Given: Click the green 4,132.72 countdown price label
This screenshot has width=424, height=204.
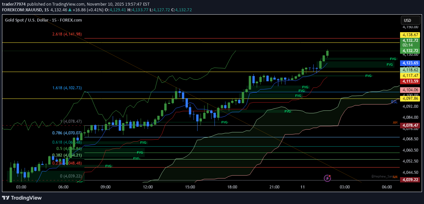Looking at the screenshot, I should click(410, 42).
